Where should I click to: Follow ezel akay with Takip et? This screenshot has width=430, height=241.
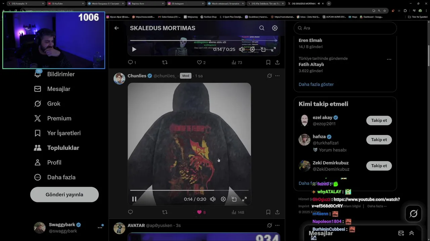[x=379, y=120]
